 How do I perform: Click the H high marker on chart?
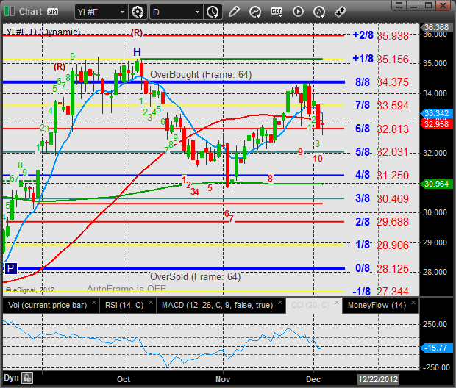[x=137, y=52]
